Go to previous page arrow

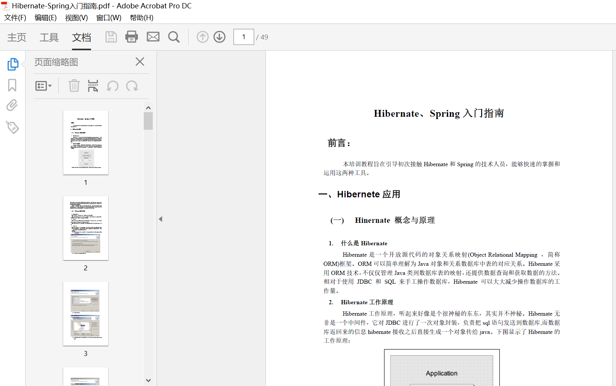(203, 37)
